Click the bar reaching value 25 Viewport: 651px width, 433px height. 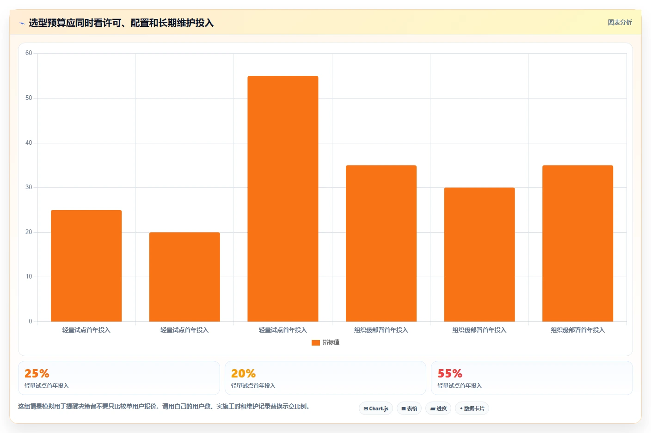(x=86, y=266)
